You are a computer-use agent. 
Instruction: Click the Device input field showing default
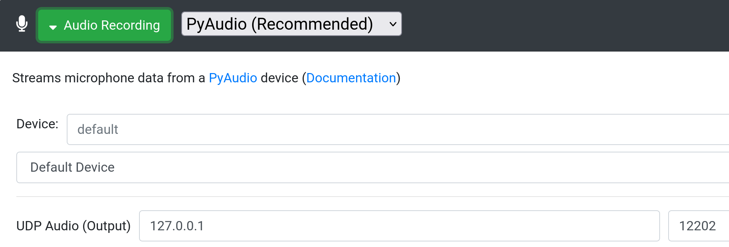(260, 129)
